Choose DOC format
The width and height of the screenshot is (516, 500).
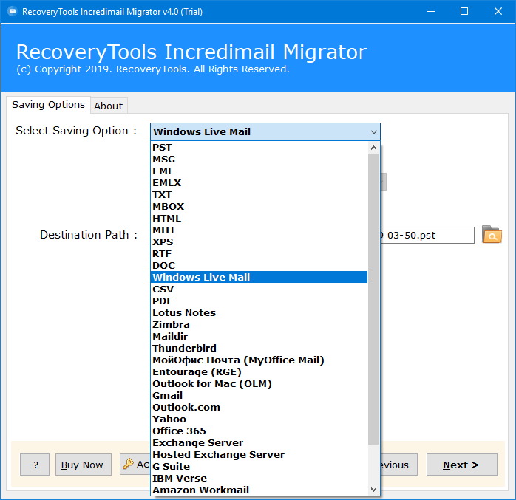coord(259,266)
